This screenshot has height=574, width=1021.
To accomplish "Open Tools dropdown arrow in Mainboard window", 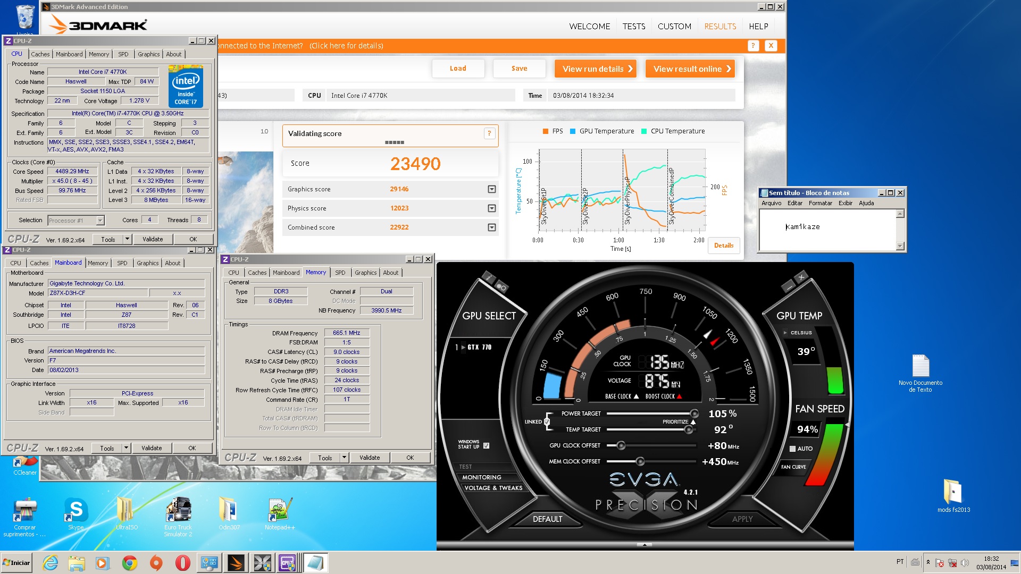I will tap(126, 448).
